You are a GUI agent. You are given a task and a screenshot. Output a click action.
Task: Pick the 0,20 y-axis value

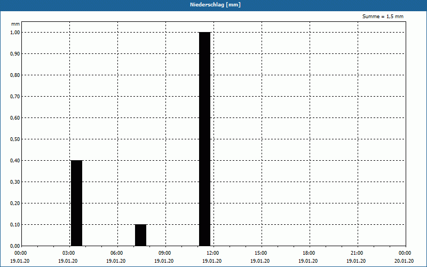pos(15,203)
